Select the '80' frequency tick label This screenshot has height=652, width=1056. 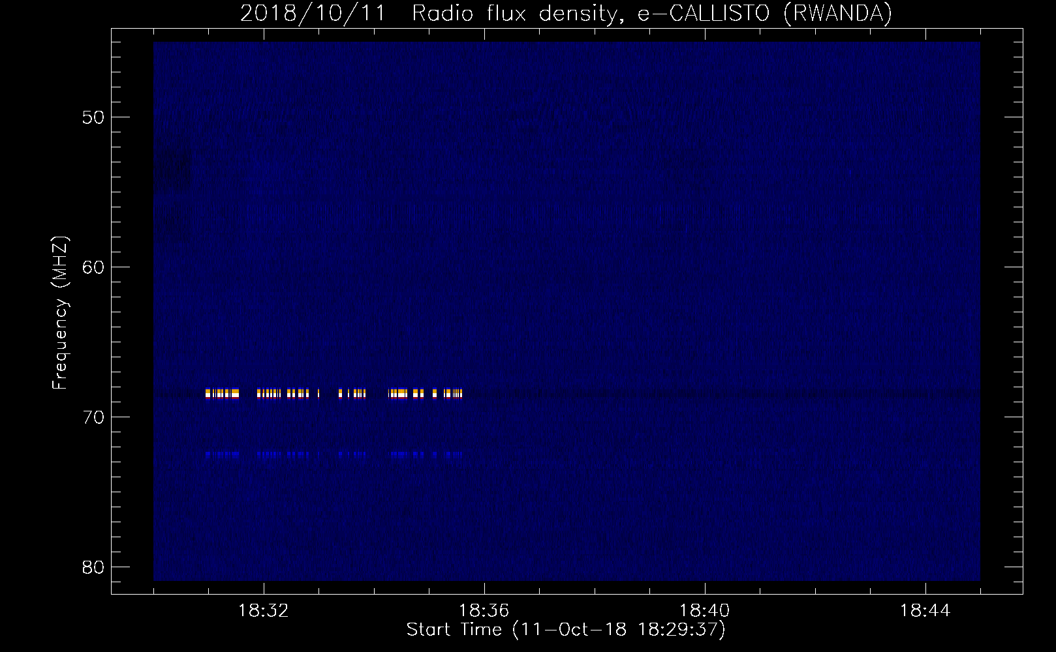pos(93,567)
